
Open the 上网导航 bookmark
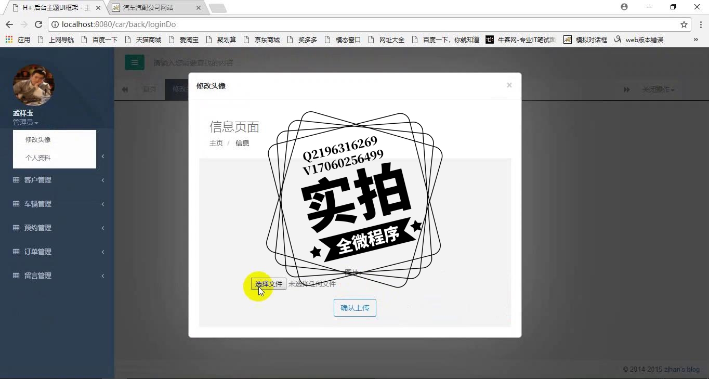pos(56,40)
